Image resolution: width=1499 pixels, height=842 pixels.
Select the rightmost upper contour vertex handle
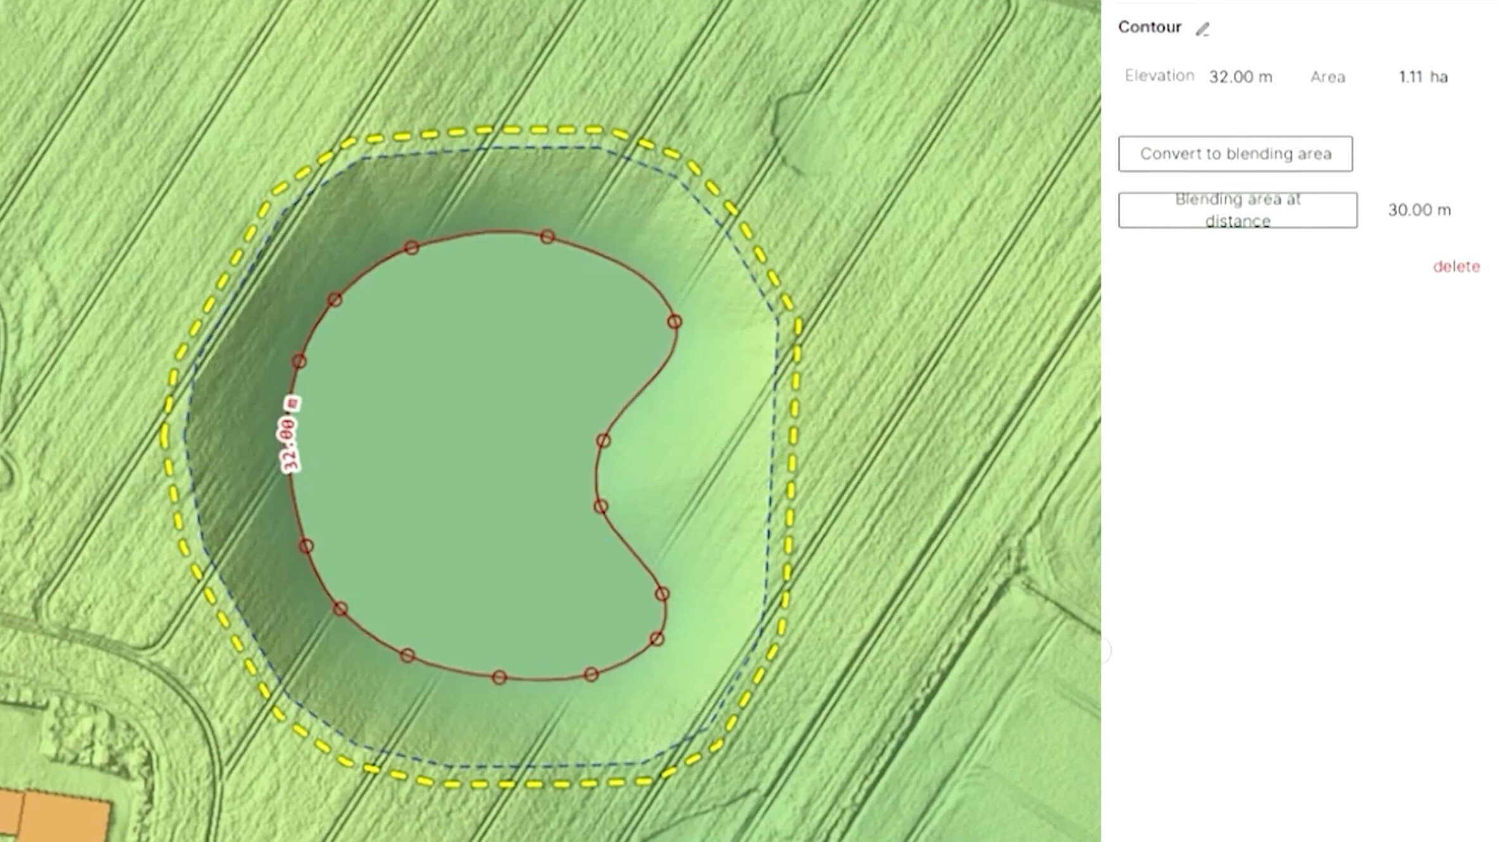(674, 322)
